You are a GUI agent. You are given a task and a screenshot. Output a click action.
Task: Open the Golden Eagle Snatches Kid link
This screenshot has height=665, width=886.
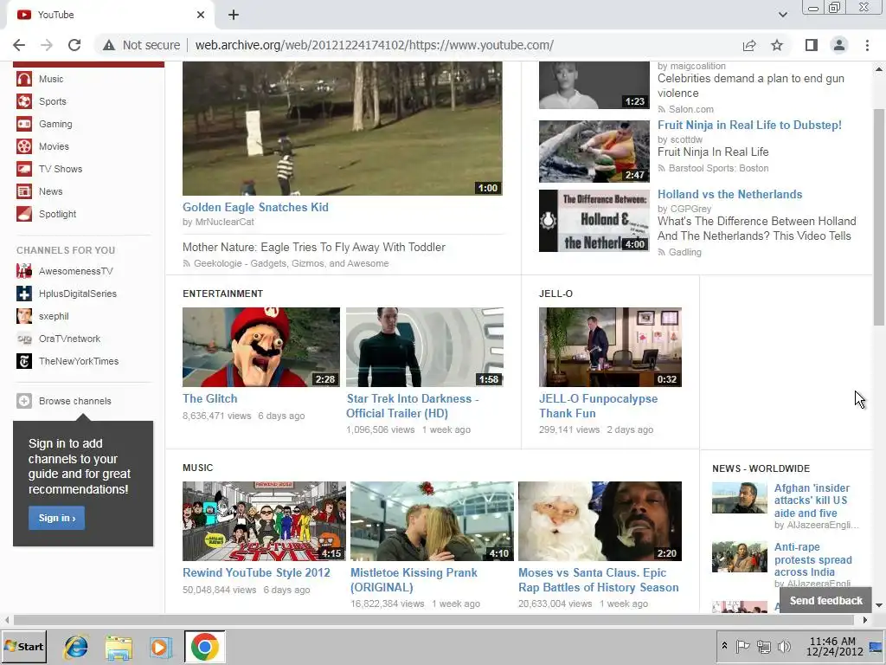coord(255,208)
